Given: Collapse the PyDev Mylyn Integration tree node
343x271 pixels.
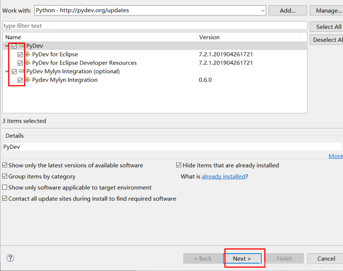Looking at the screenshot, I should click(x=7, y=71).
